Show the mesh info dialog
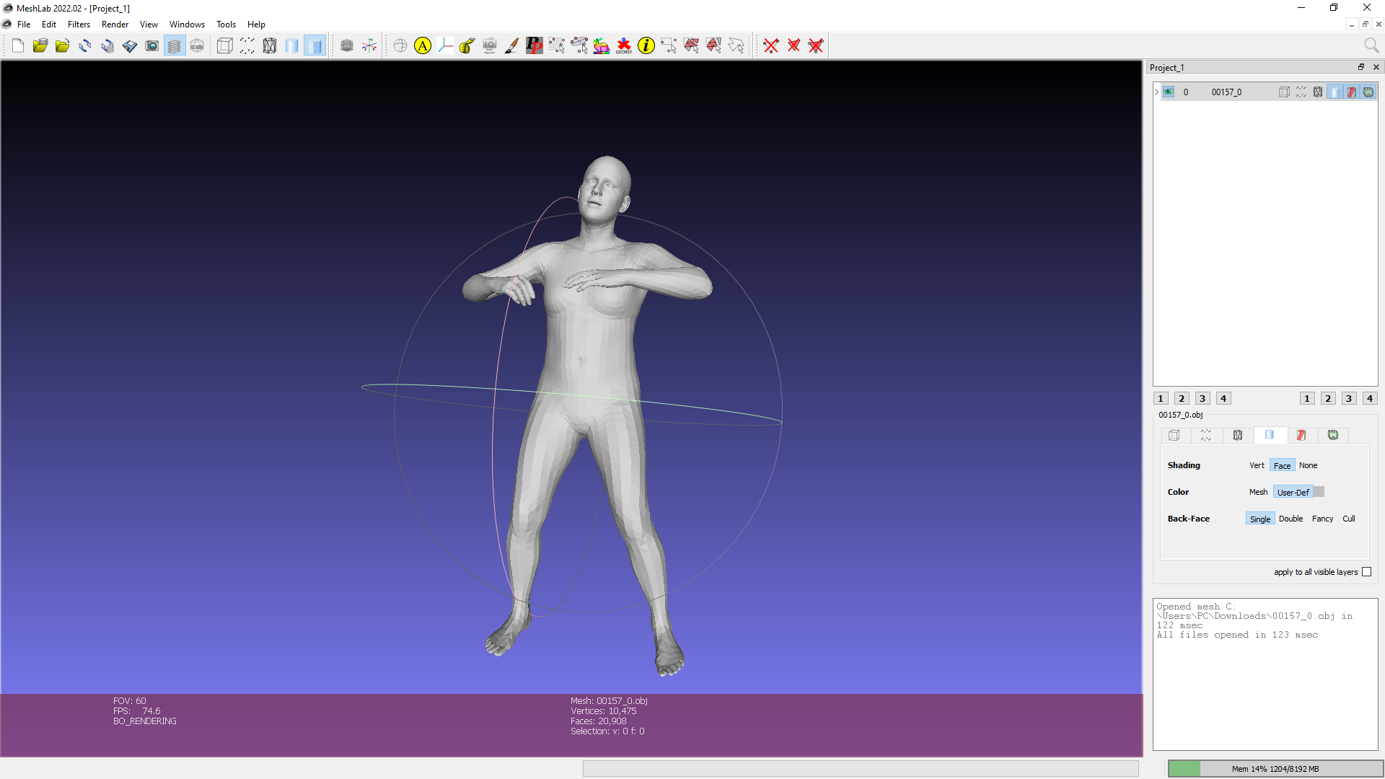The width and height of the screenshot is (1385, 779). coord(646,45)
